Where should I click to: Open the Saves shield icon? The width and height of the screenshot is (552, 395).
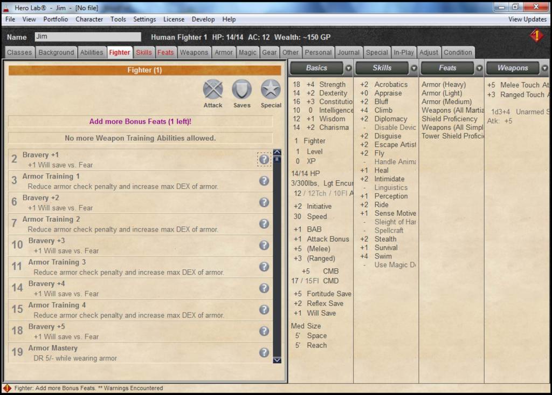(242, 90)
